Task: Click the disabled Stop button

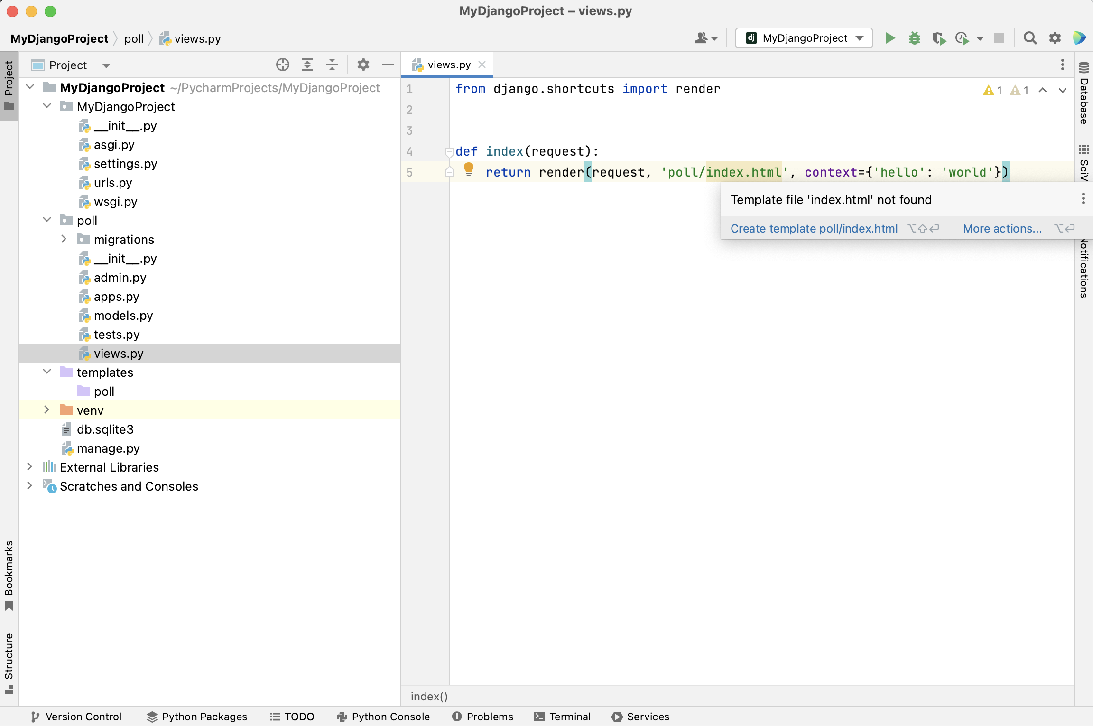Action: pyautogui.click(x=999, y=38)
